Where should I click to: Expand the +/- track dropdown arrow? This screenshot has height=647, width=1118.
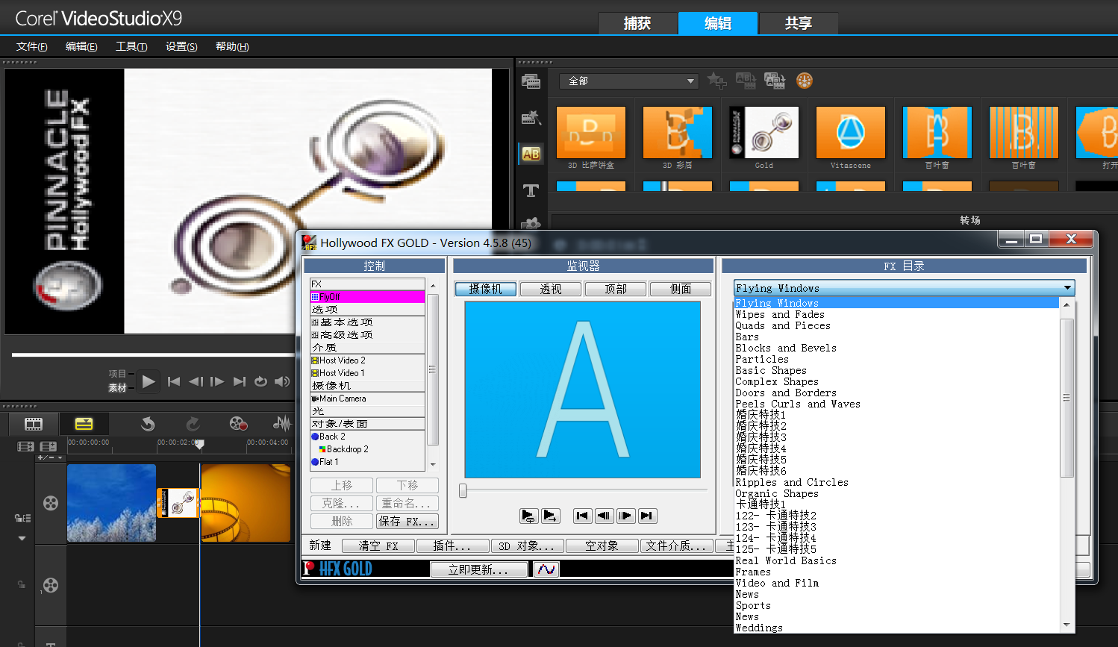[60, 457]
